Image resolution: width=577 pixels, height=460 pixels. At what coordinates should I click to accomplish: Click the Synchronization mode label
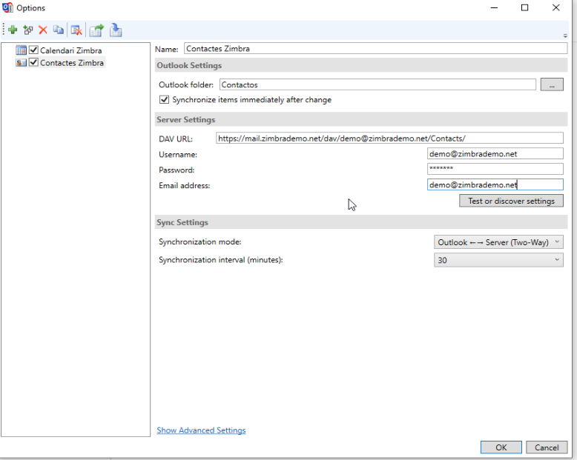tap(200, 241)
